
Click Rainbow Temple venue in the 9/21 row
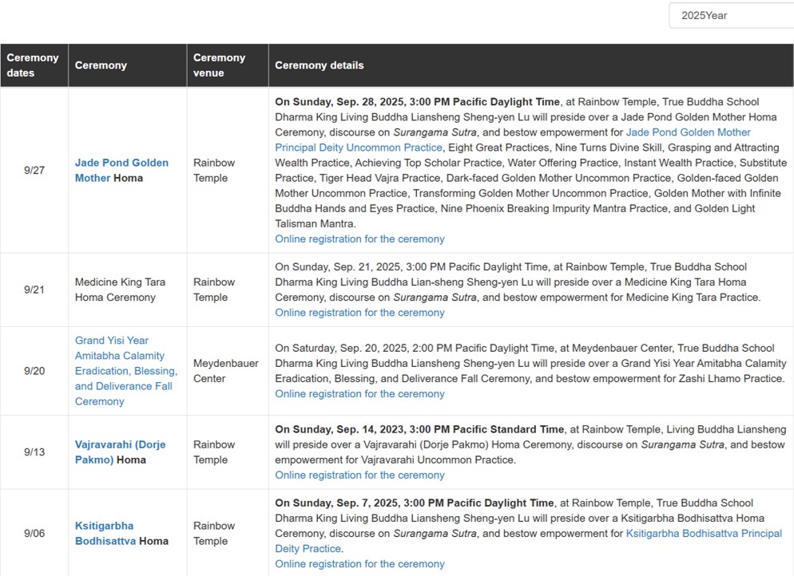tap(214, 290)
